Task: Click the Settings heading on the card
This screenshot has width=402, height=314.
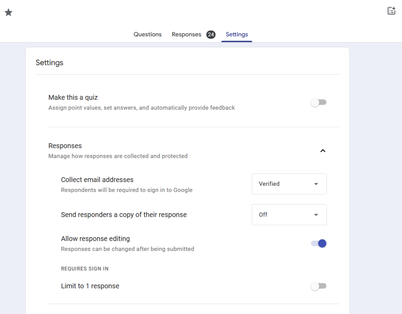Action: click(x=49, y=63)
